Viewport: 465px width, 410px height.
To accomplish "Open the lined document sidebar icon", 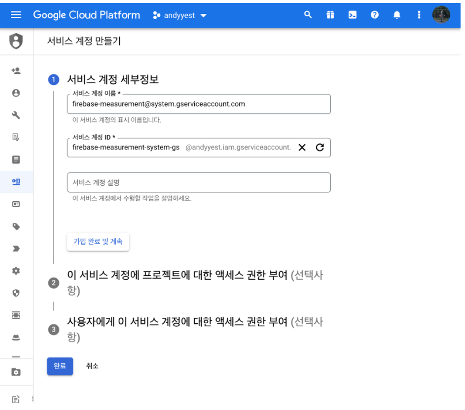I will click(x=16, y=160).
